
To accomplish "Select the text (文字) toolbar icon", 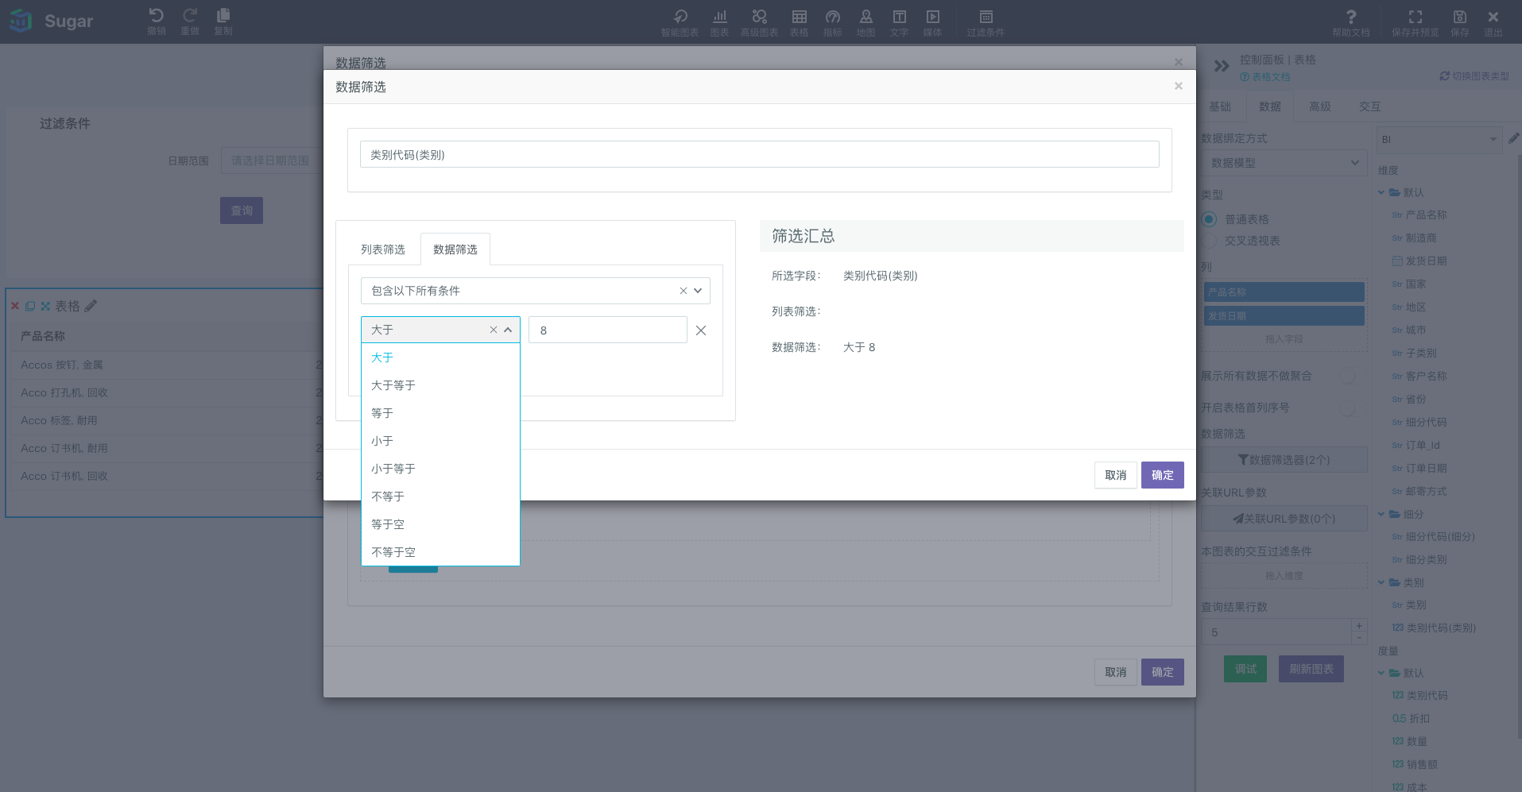I will [x=899, y=23].
